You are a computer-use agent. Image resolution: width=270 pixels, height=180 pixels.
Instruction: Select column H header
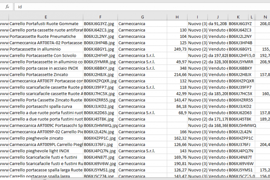[177, 17]
